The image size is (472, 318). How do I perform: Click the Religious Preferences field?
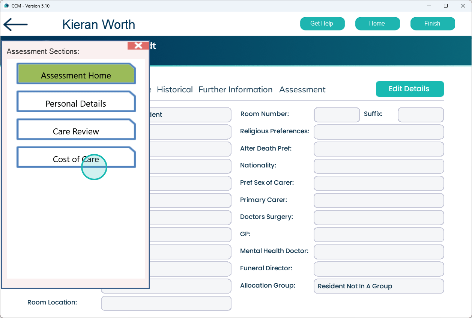[379, 132]
